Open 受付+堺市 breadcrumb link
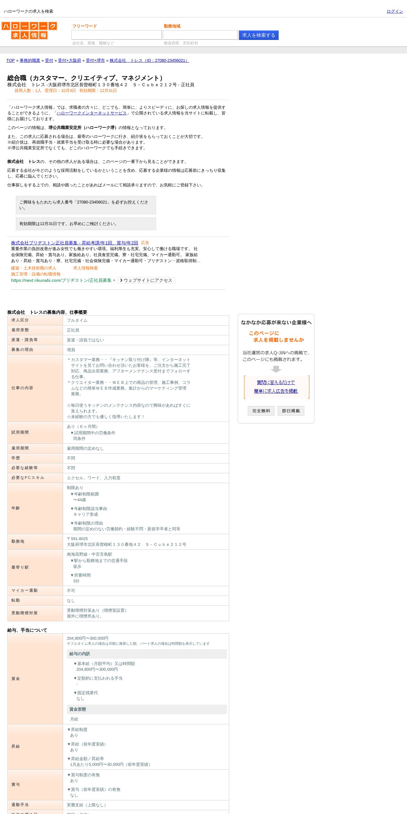Image resolution: width=407 pixels, height=814 pixels. (95, 61)
